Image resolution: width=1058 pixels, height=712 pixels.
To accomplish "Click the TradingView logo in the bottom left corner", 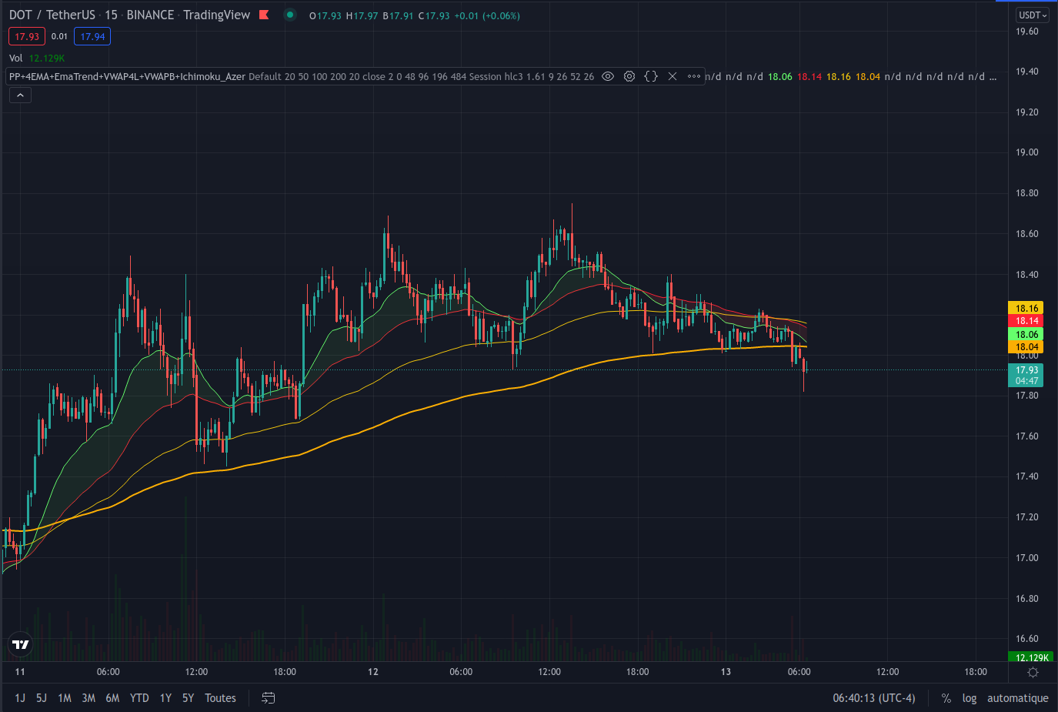I will tap(19, 644).
